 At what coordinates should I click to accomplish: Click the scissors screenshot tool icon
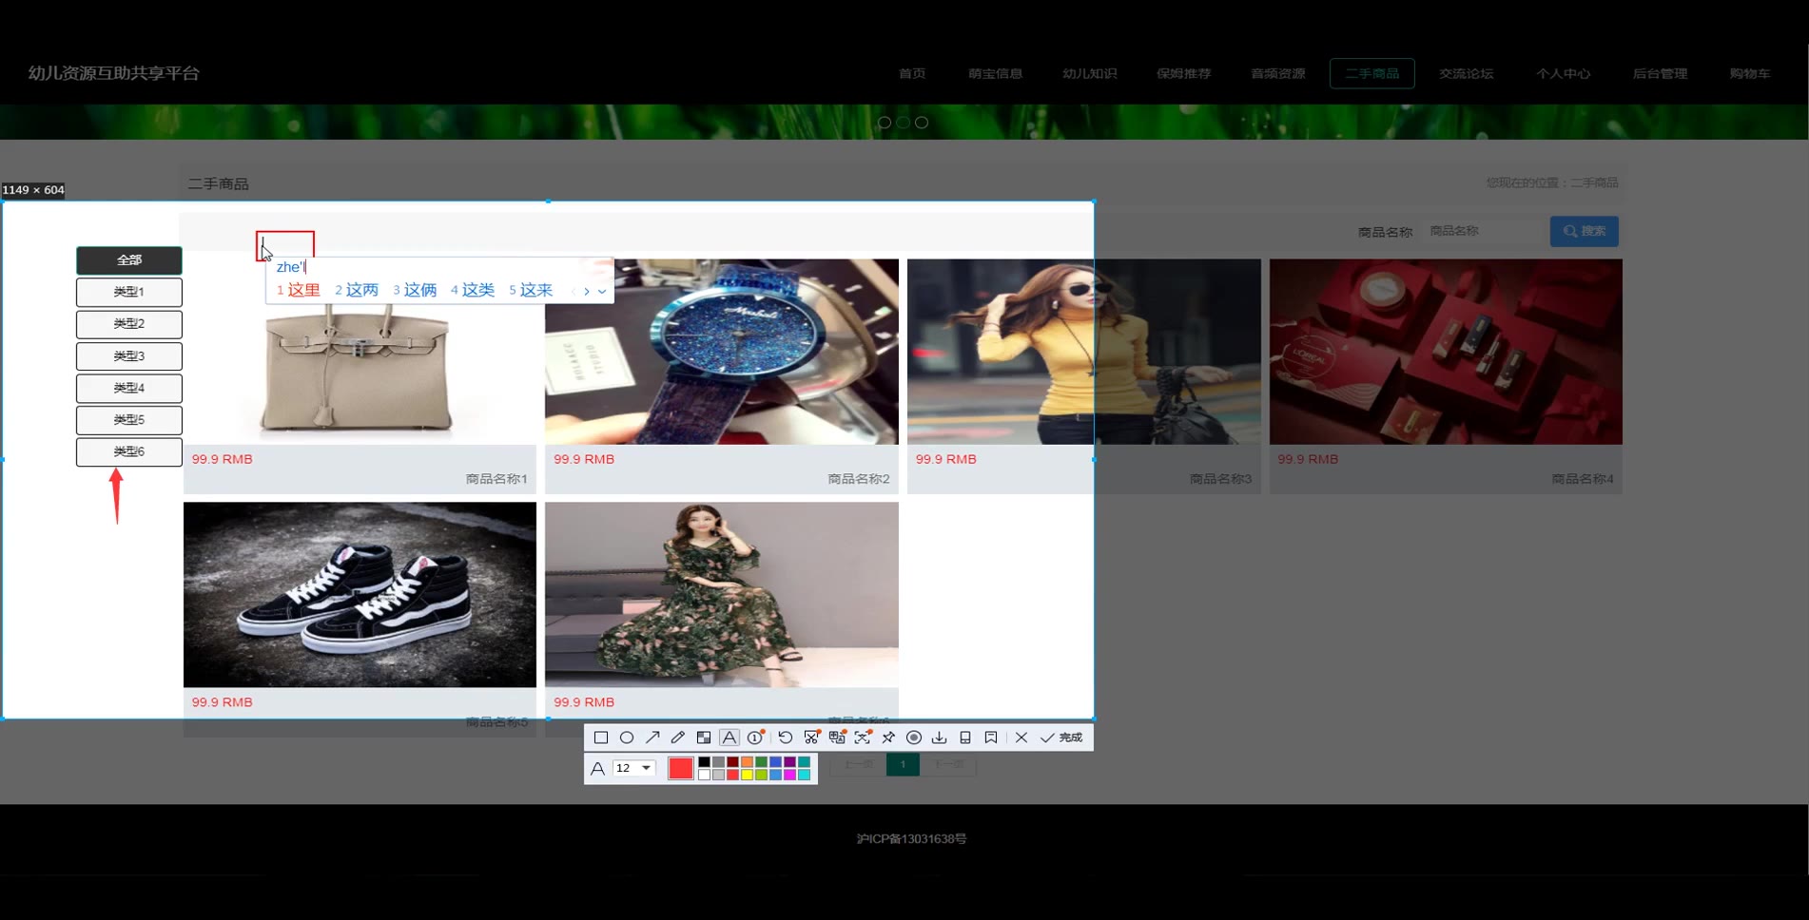tap(811, 738)
